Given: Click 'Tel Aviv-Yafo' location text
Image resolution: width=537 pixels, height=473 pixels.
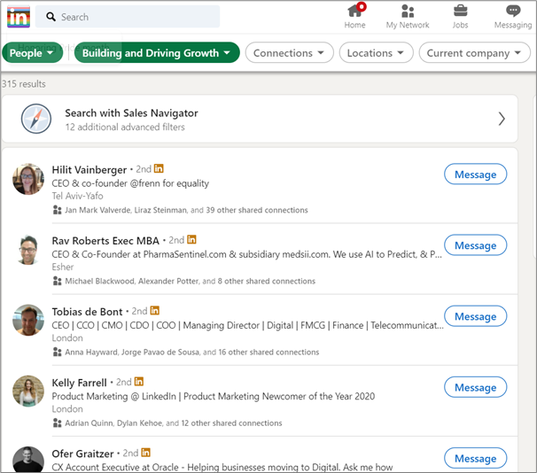Looking at the screenshot, I should click(77, 196).
